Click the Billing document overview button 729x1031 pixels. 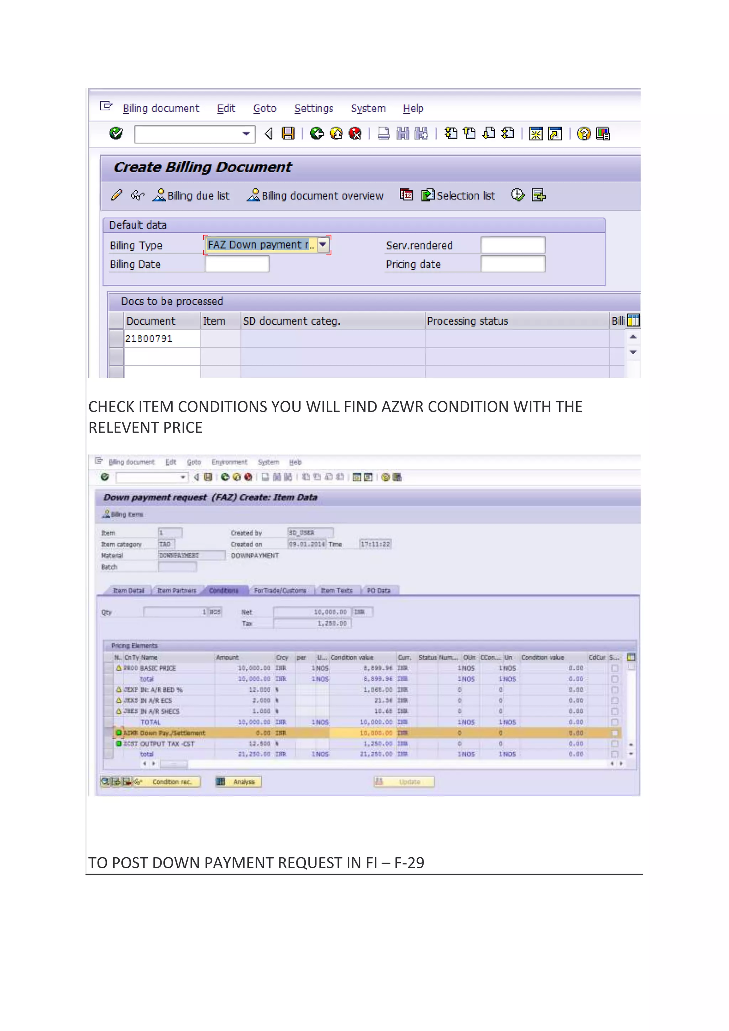pyautogui.click(x=315, y=195)
